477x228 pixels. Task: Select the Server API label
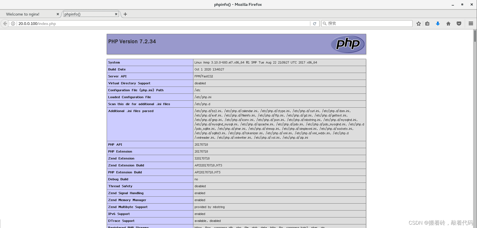117,76
